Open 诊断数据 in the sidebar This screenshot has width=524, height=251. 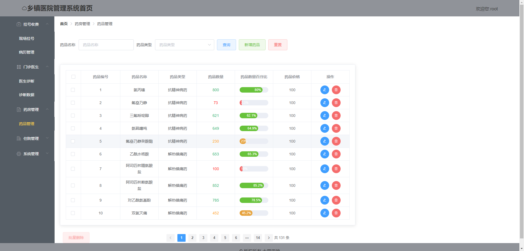26,95
